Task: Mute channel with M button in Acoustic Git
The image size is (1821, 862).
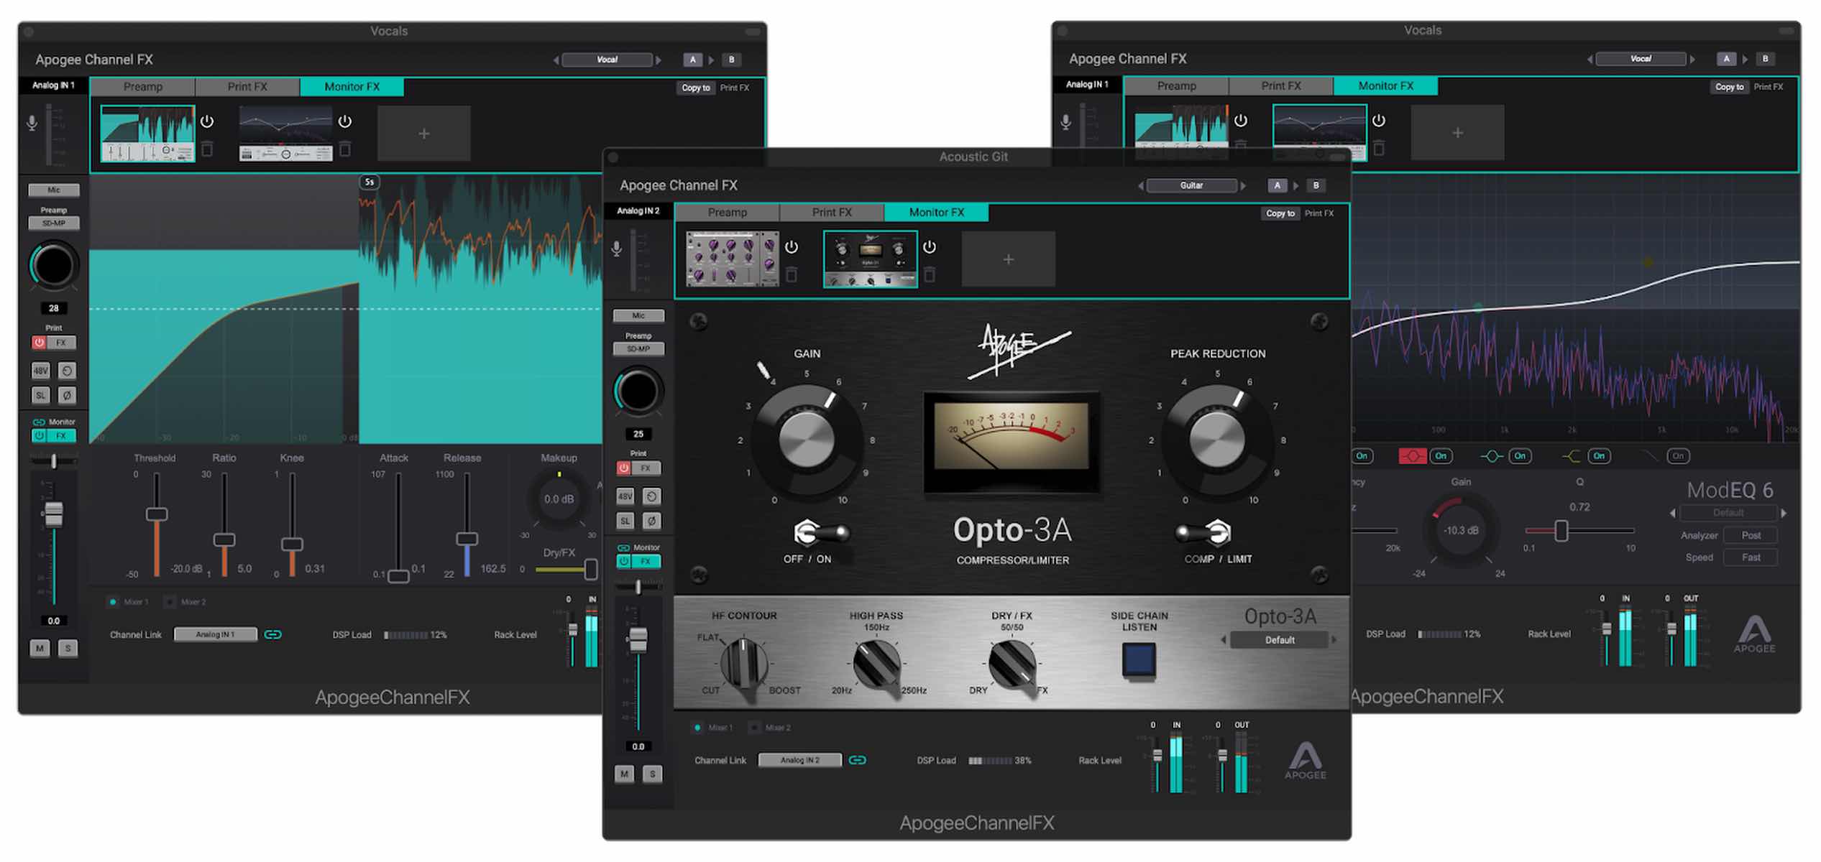Action: click(624, 774)
